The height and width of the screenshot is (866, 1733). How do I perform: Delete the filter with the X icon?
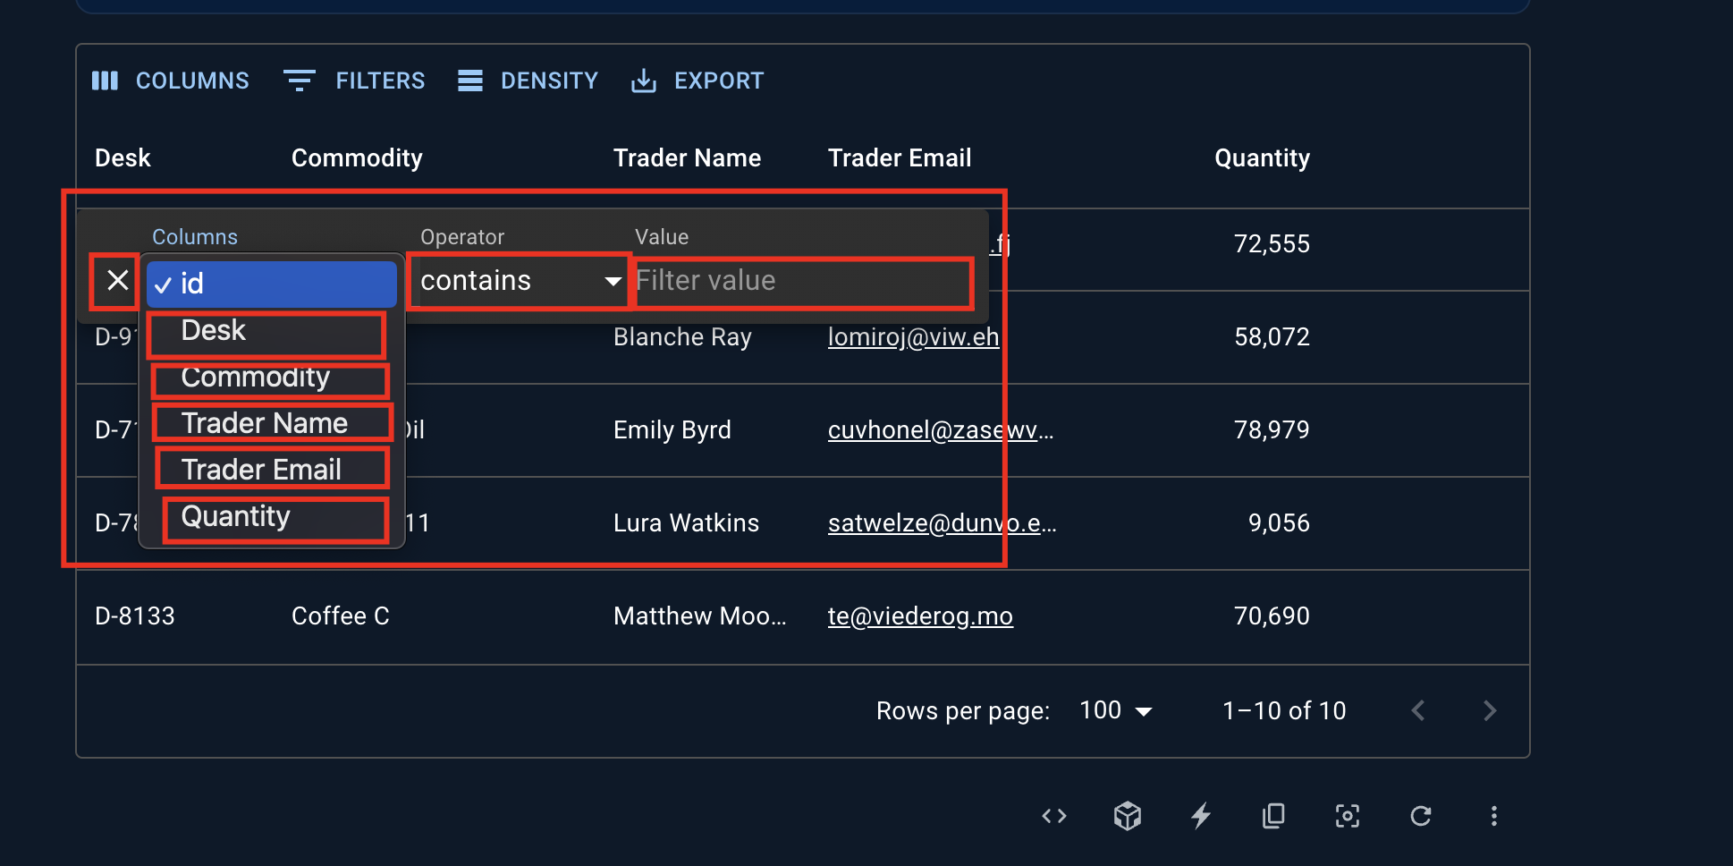tap(117, 281)
